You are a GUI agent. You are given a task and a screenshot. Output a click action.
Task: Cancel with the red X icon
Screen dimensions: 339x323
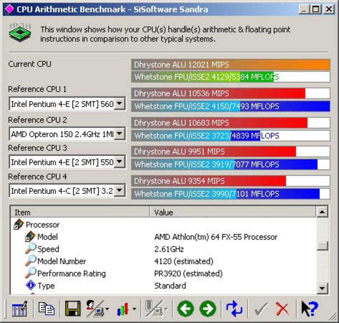(282, 309)
